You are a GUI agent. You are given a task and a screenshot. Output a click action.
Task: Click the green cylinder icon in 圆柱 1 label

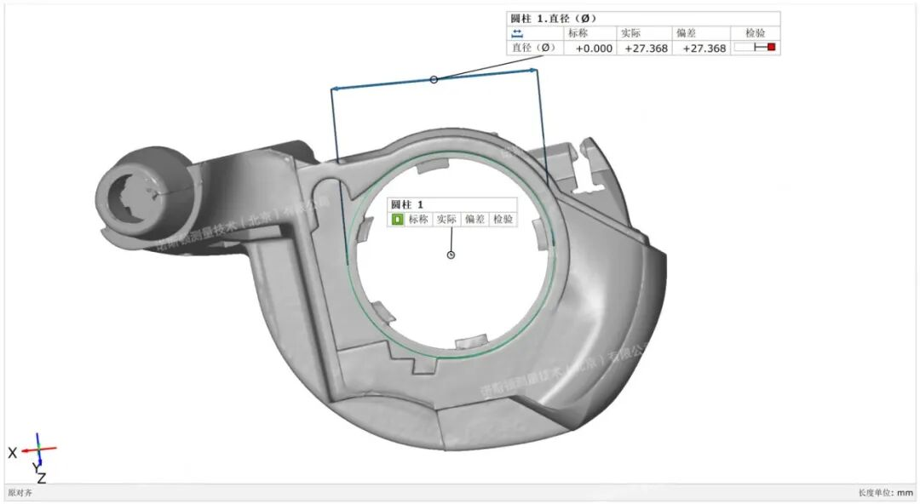coord(397,220)
